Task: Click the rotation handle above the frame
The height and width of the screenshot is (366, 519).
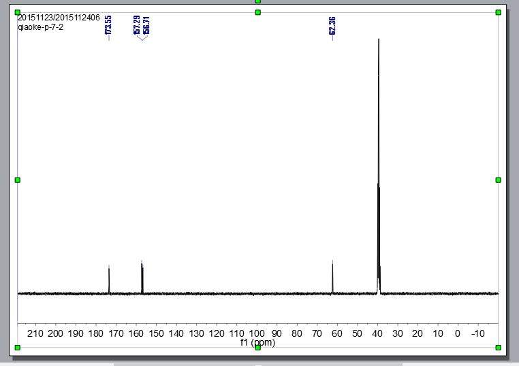Action: [258, 1]
